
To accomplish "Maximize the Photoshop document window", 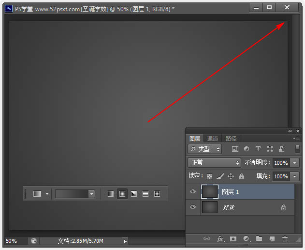I will click(269, 8).
